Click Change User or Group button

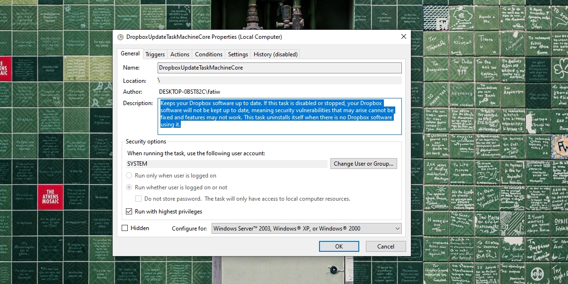pyautogui.click(x=364, y=164)
